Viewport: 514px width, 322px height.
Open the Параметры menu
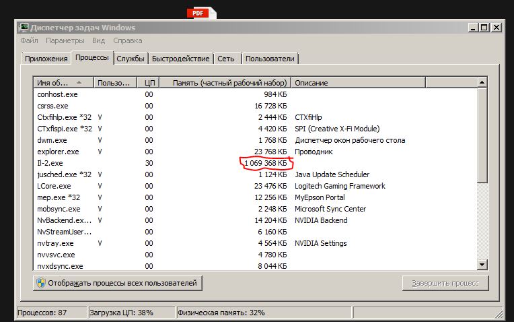point(65,40)
